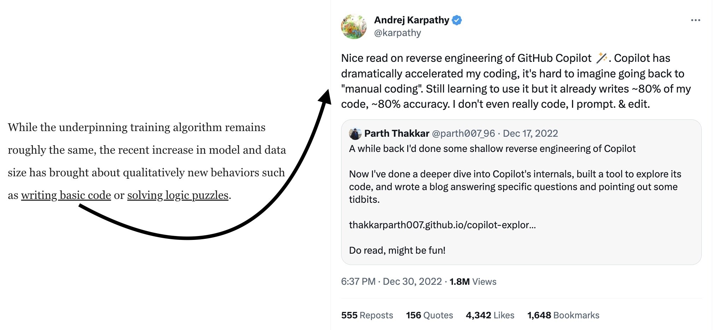Viewport: 724px width, 330px height.
Task: Click the @parth007_96 handle
Action: coord(463,133)
